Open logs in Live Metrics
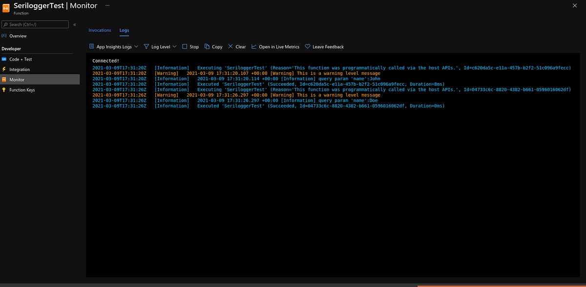The height and width of the screenshot is (287, 586). click(275, 46)
